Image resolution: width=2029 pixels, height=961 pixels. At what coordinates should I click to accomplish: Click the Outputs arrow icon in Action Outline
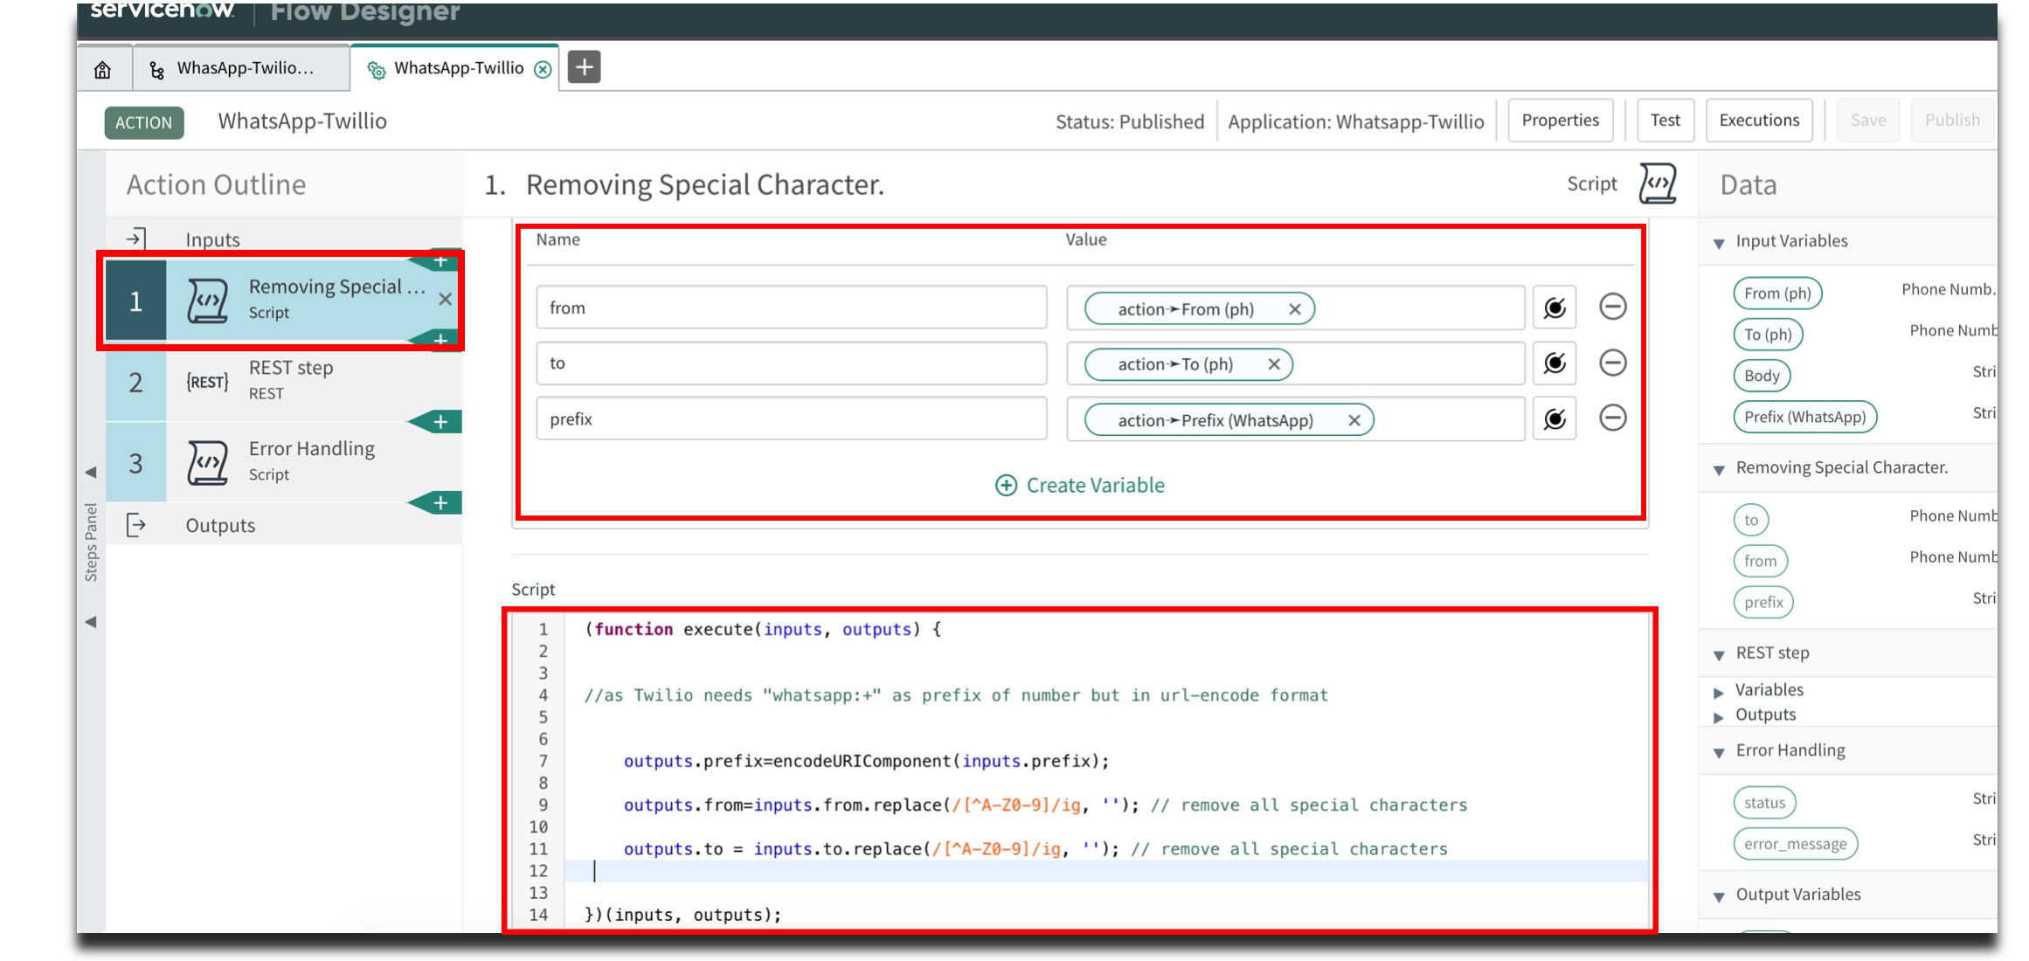(137, 524)
